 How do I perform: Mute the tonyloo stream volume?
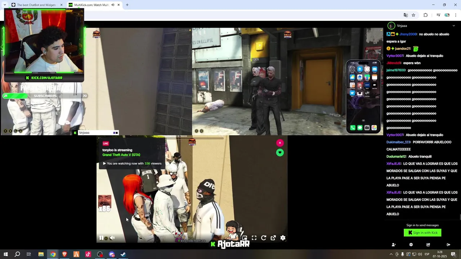click(x=112, y=238)
